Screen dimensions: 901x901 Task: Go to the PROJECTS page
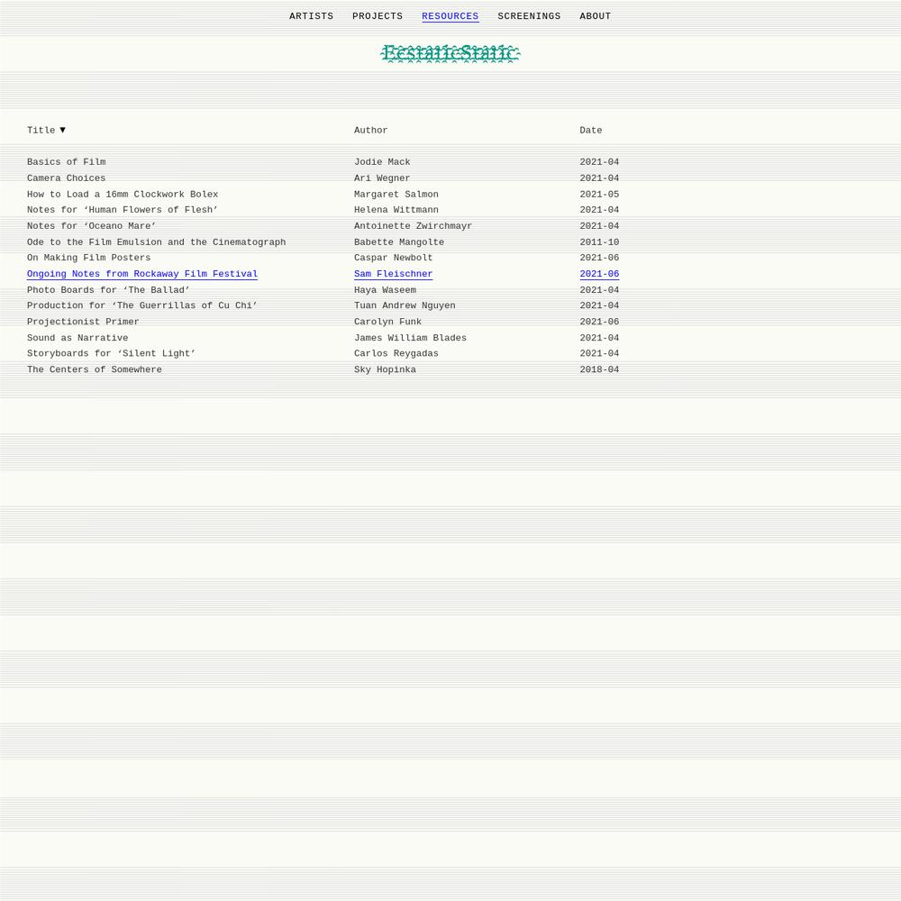[x=377, y=16]
